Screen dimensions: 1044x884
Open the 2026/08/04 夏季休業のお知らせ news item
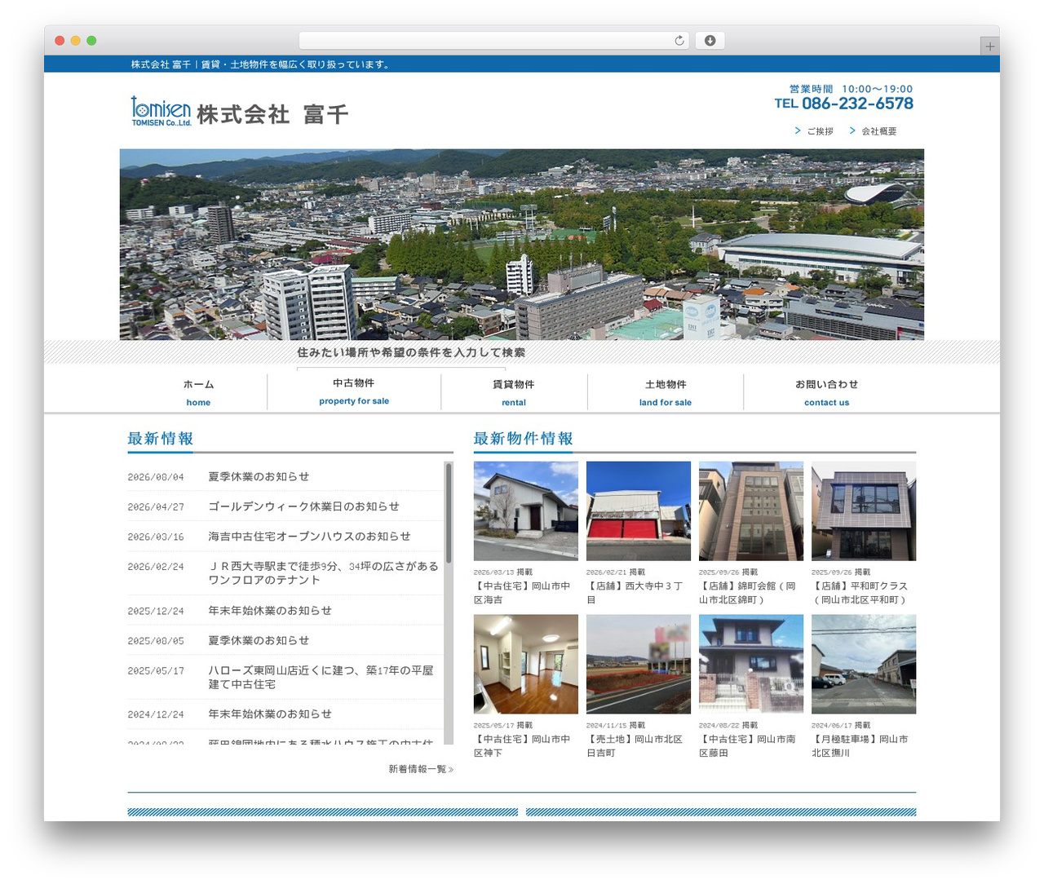pyautogui.click(x=259, y=477)
